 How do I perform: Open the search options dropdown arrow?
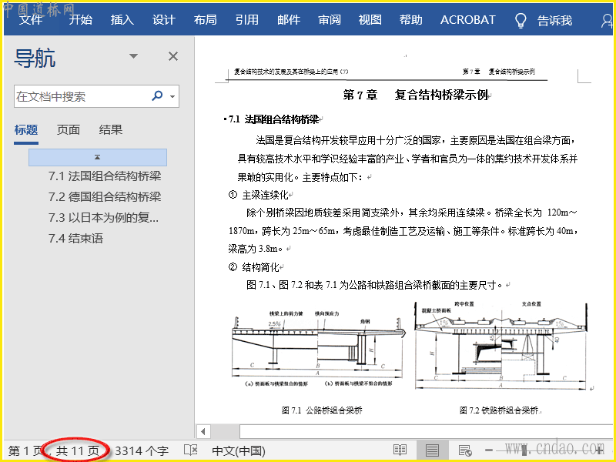(172, 96)
